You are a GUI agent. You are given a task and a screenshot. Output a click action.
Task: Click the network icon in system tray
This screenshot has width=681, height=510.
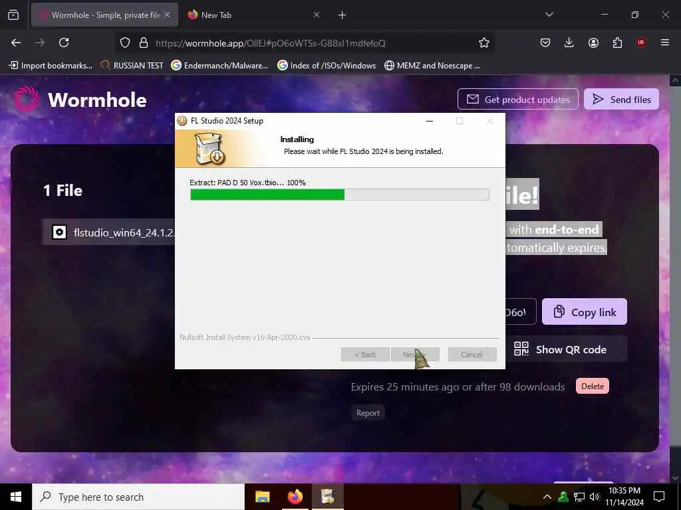tap(579, 497)
